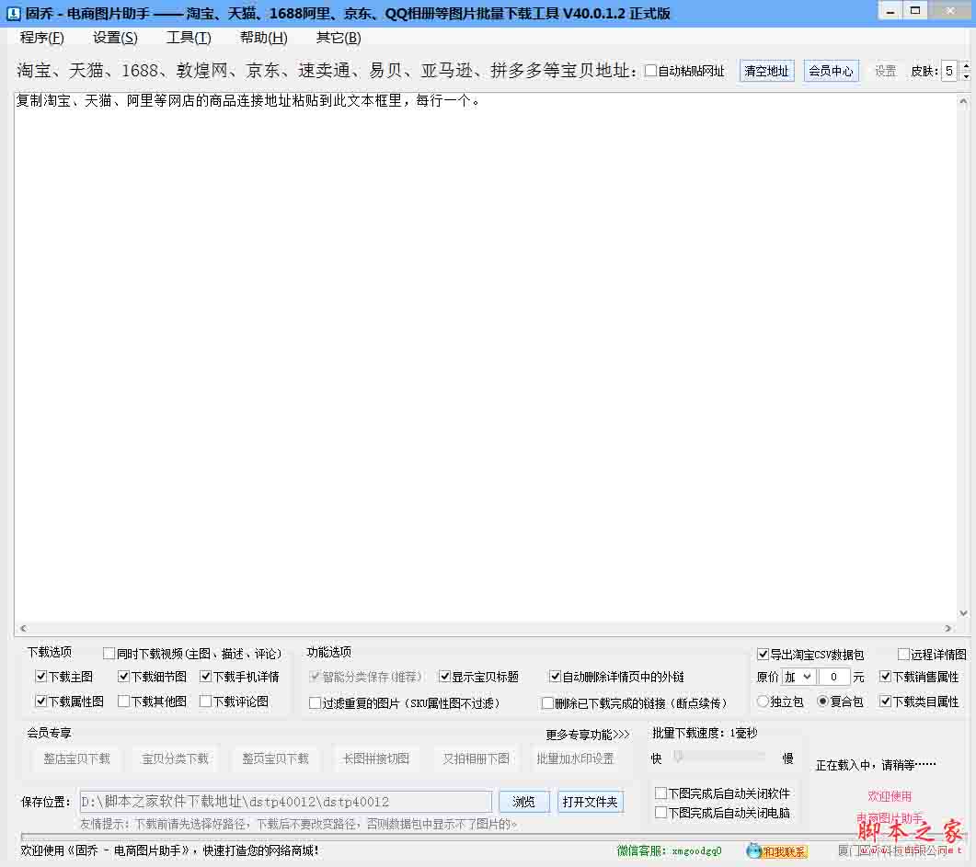Toggle 显示宝贝标题 checkbox
The width and height of the screenshot is (976, 867).
point(444,676)
